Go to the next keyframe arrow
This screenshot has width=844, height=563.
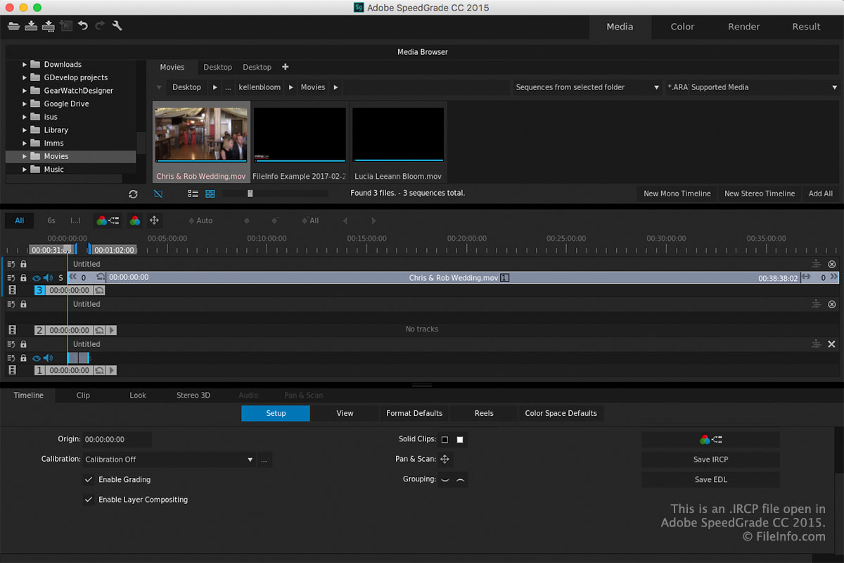tap(373, 220)
